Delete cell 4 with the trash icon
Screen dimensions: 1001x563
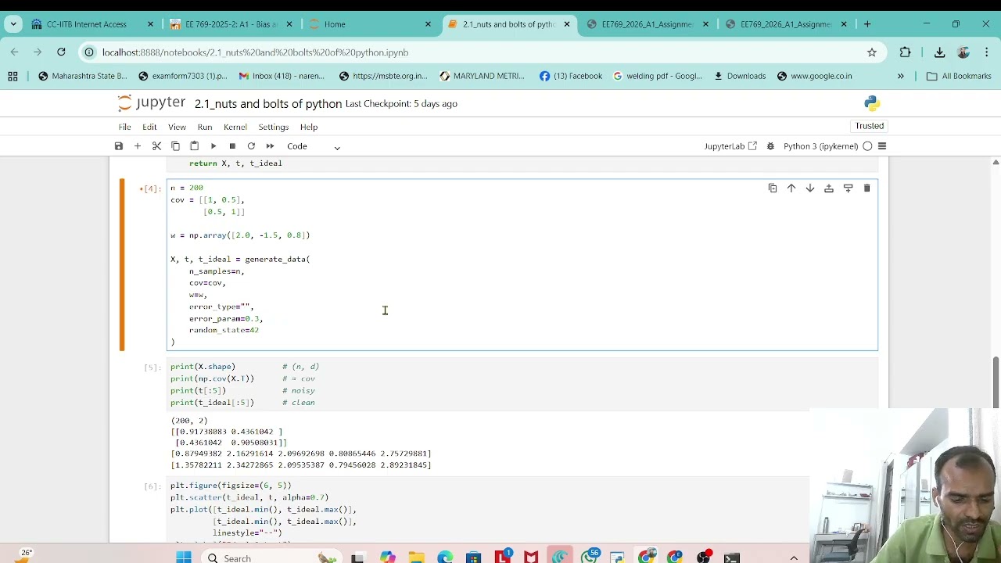point(866,188)
